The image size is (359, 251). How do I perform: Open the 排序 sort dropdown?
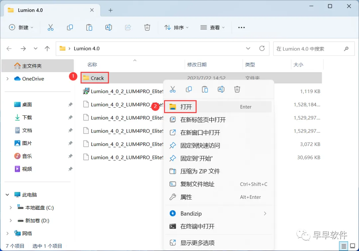[x=176, y=28]
